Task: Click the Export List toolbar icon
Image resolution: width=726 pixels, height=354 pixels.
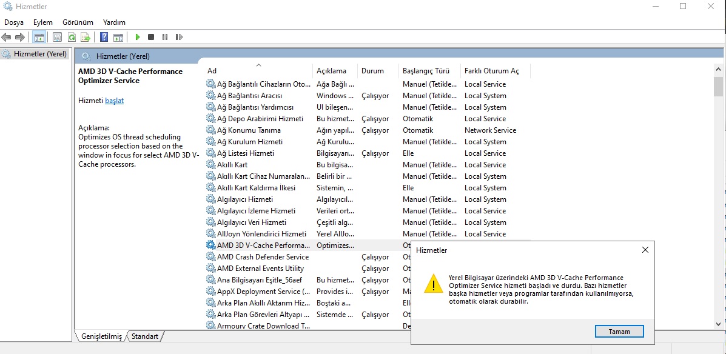Action: pos(85,37)
